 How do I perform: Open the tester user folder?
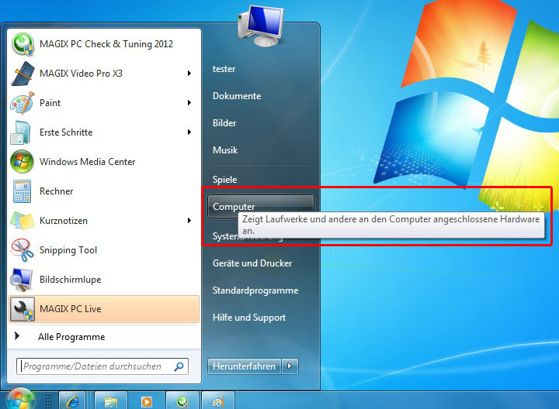224,69
